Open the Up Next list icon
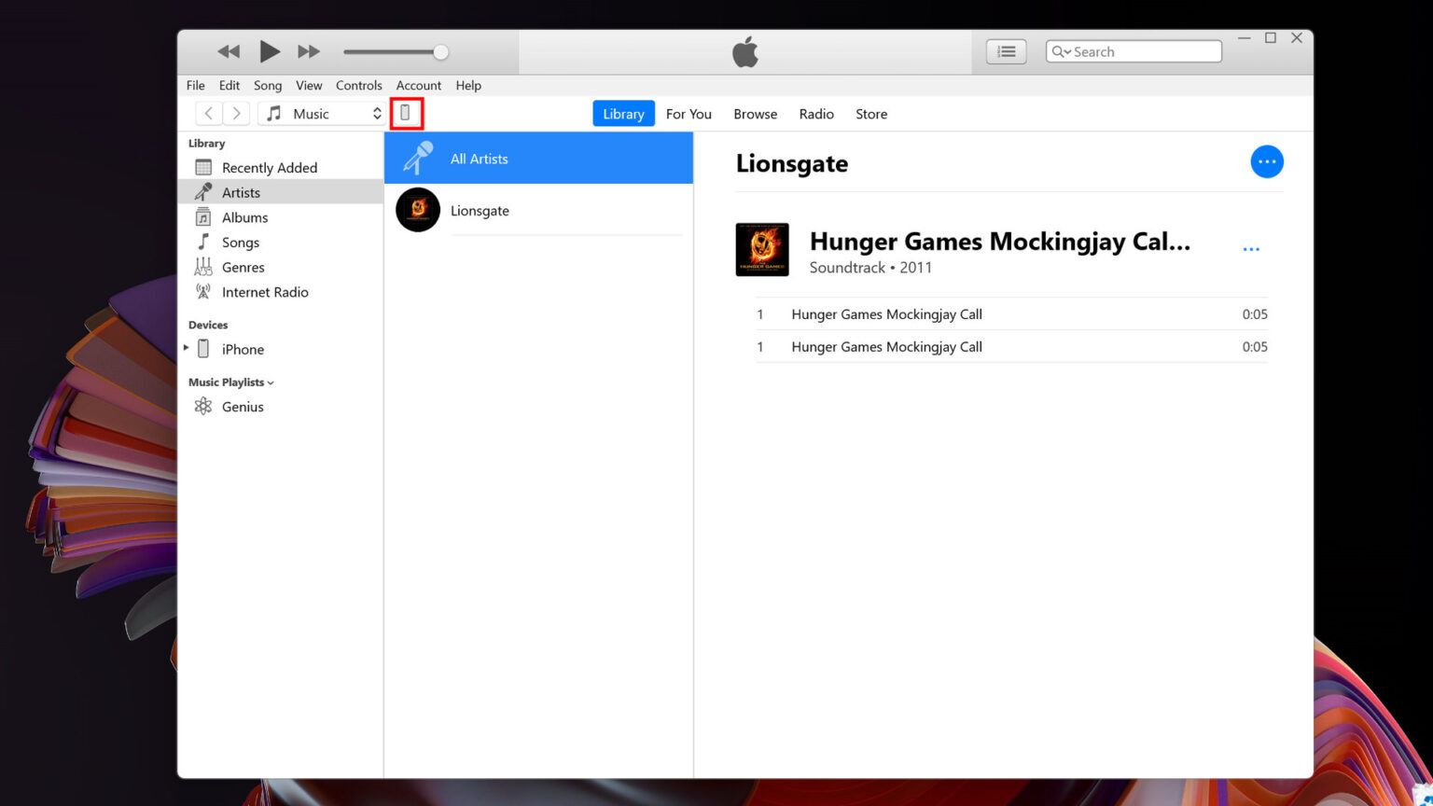1433x806 pixels. click(x=1006, y=51)
